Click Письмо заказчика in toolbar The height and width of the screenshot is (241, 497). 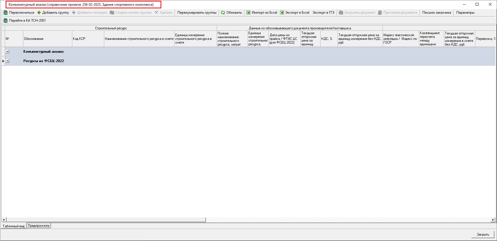pyautogui.click(x=436, y=13)
